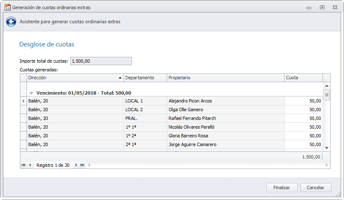Go to previous record in navigator

29,165
